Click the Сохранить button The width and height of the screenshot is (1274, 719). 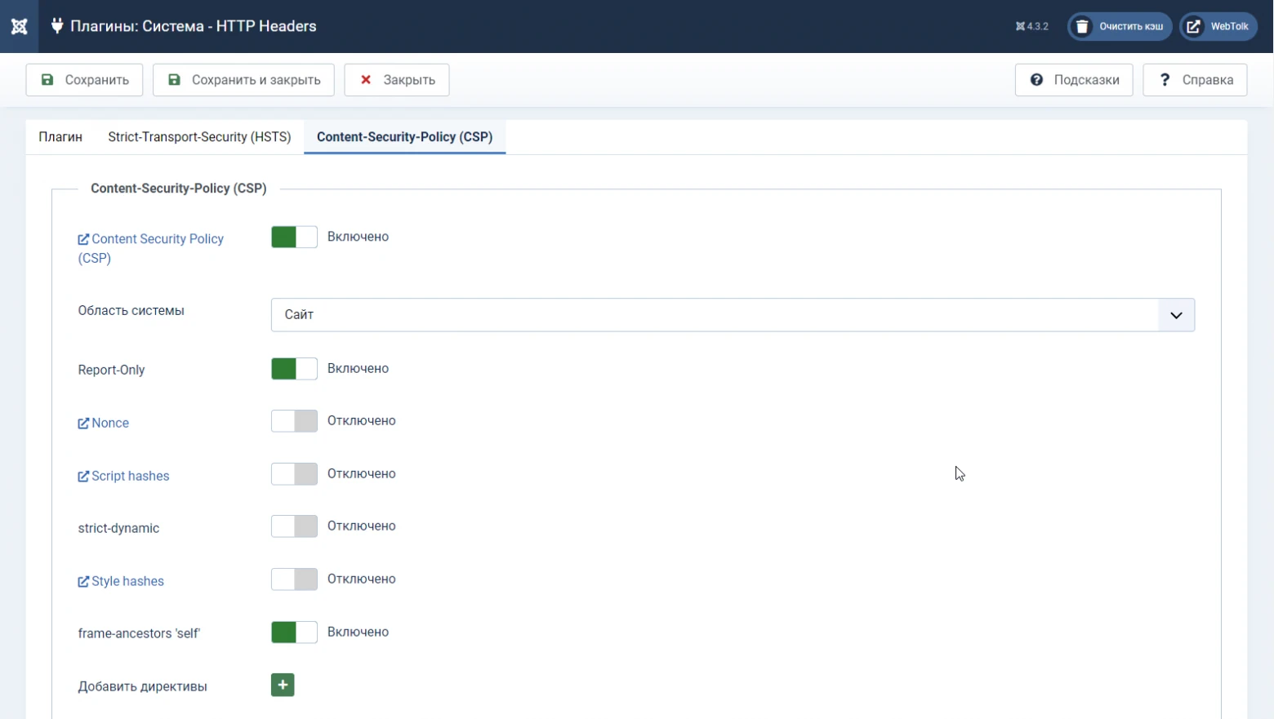[84, 80]
